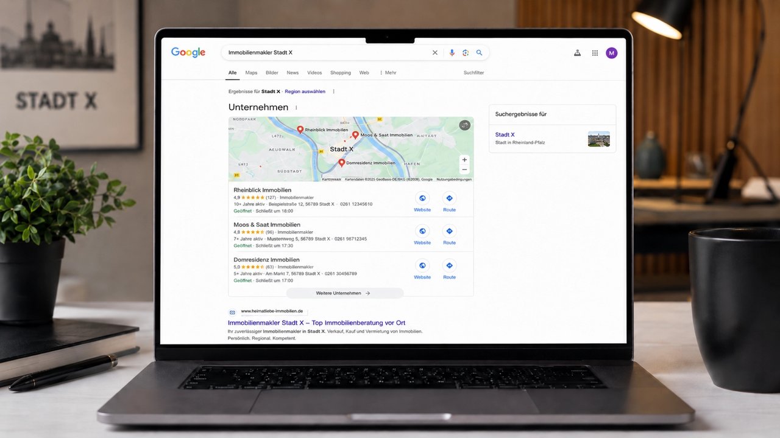Screen dimensions: 780x438
Task: Open Route icon for Rheinblick Immobilien
Action: point(449,198)
